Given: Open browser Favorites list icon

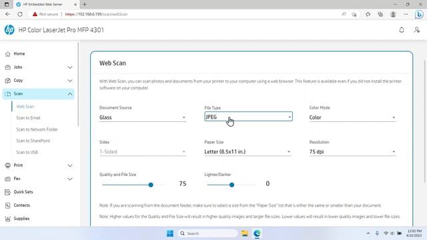Looking at the screenshot, I should click(368, 14).
